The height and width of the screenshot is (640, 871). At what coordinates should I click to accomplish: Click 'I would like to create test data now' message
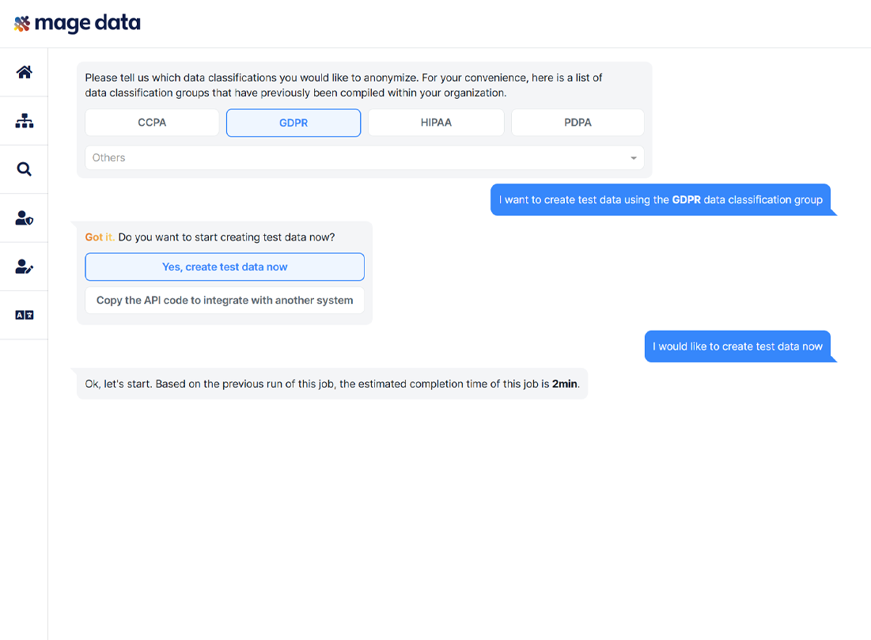737,347
